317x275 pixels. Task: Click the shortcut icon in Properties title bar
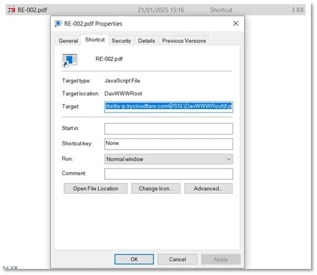pyautogui.click(x=58, y=24)
